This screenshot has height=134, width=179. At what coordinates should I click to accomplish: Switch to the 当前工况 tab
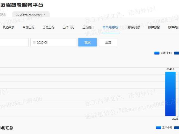coord(28,27)
